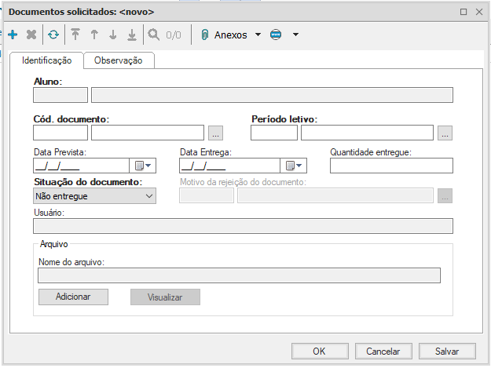Open the Data Entrega calendar picker

pyautogui.click(x=293, y=166)
